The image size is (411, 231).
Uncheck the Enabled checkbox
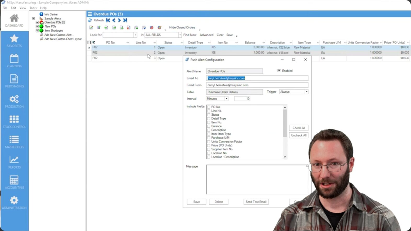[279, 71]
